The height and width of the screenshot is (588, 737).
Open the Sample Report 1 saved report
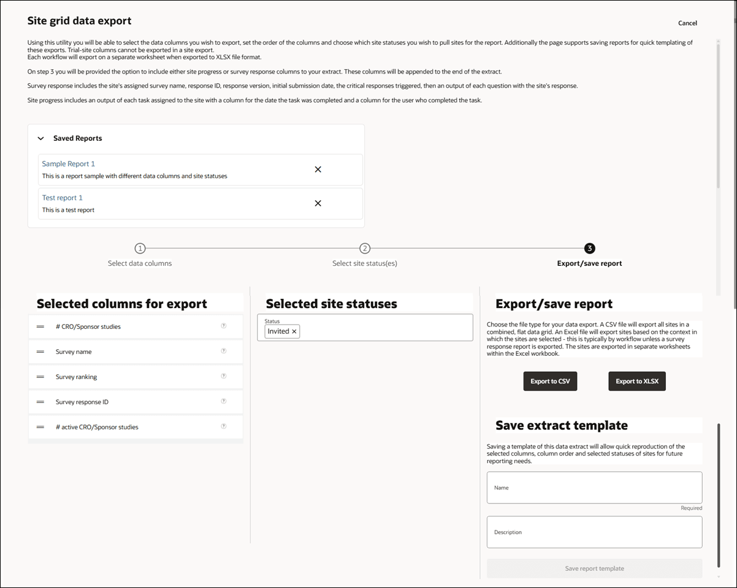tap(68, 164)
